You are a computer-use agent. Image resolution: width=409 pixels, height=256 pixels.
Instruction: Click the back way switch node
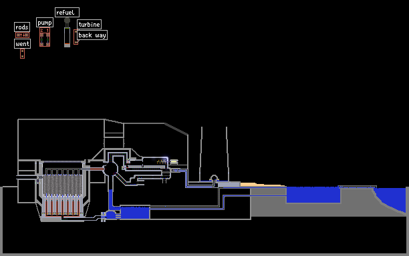click(x=76, y=43)
